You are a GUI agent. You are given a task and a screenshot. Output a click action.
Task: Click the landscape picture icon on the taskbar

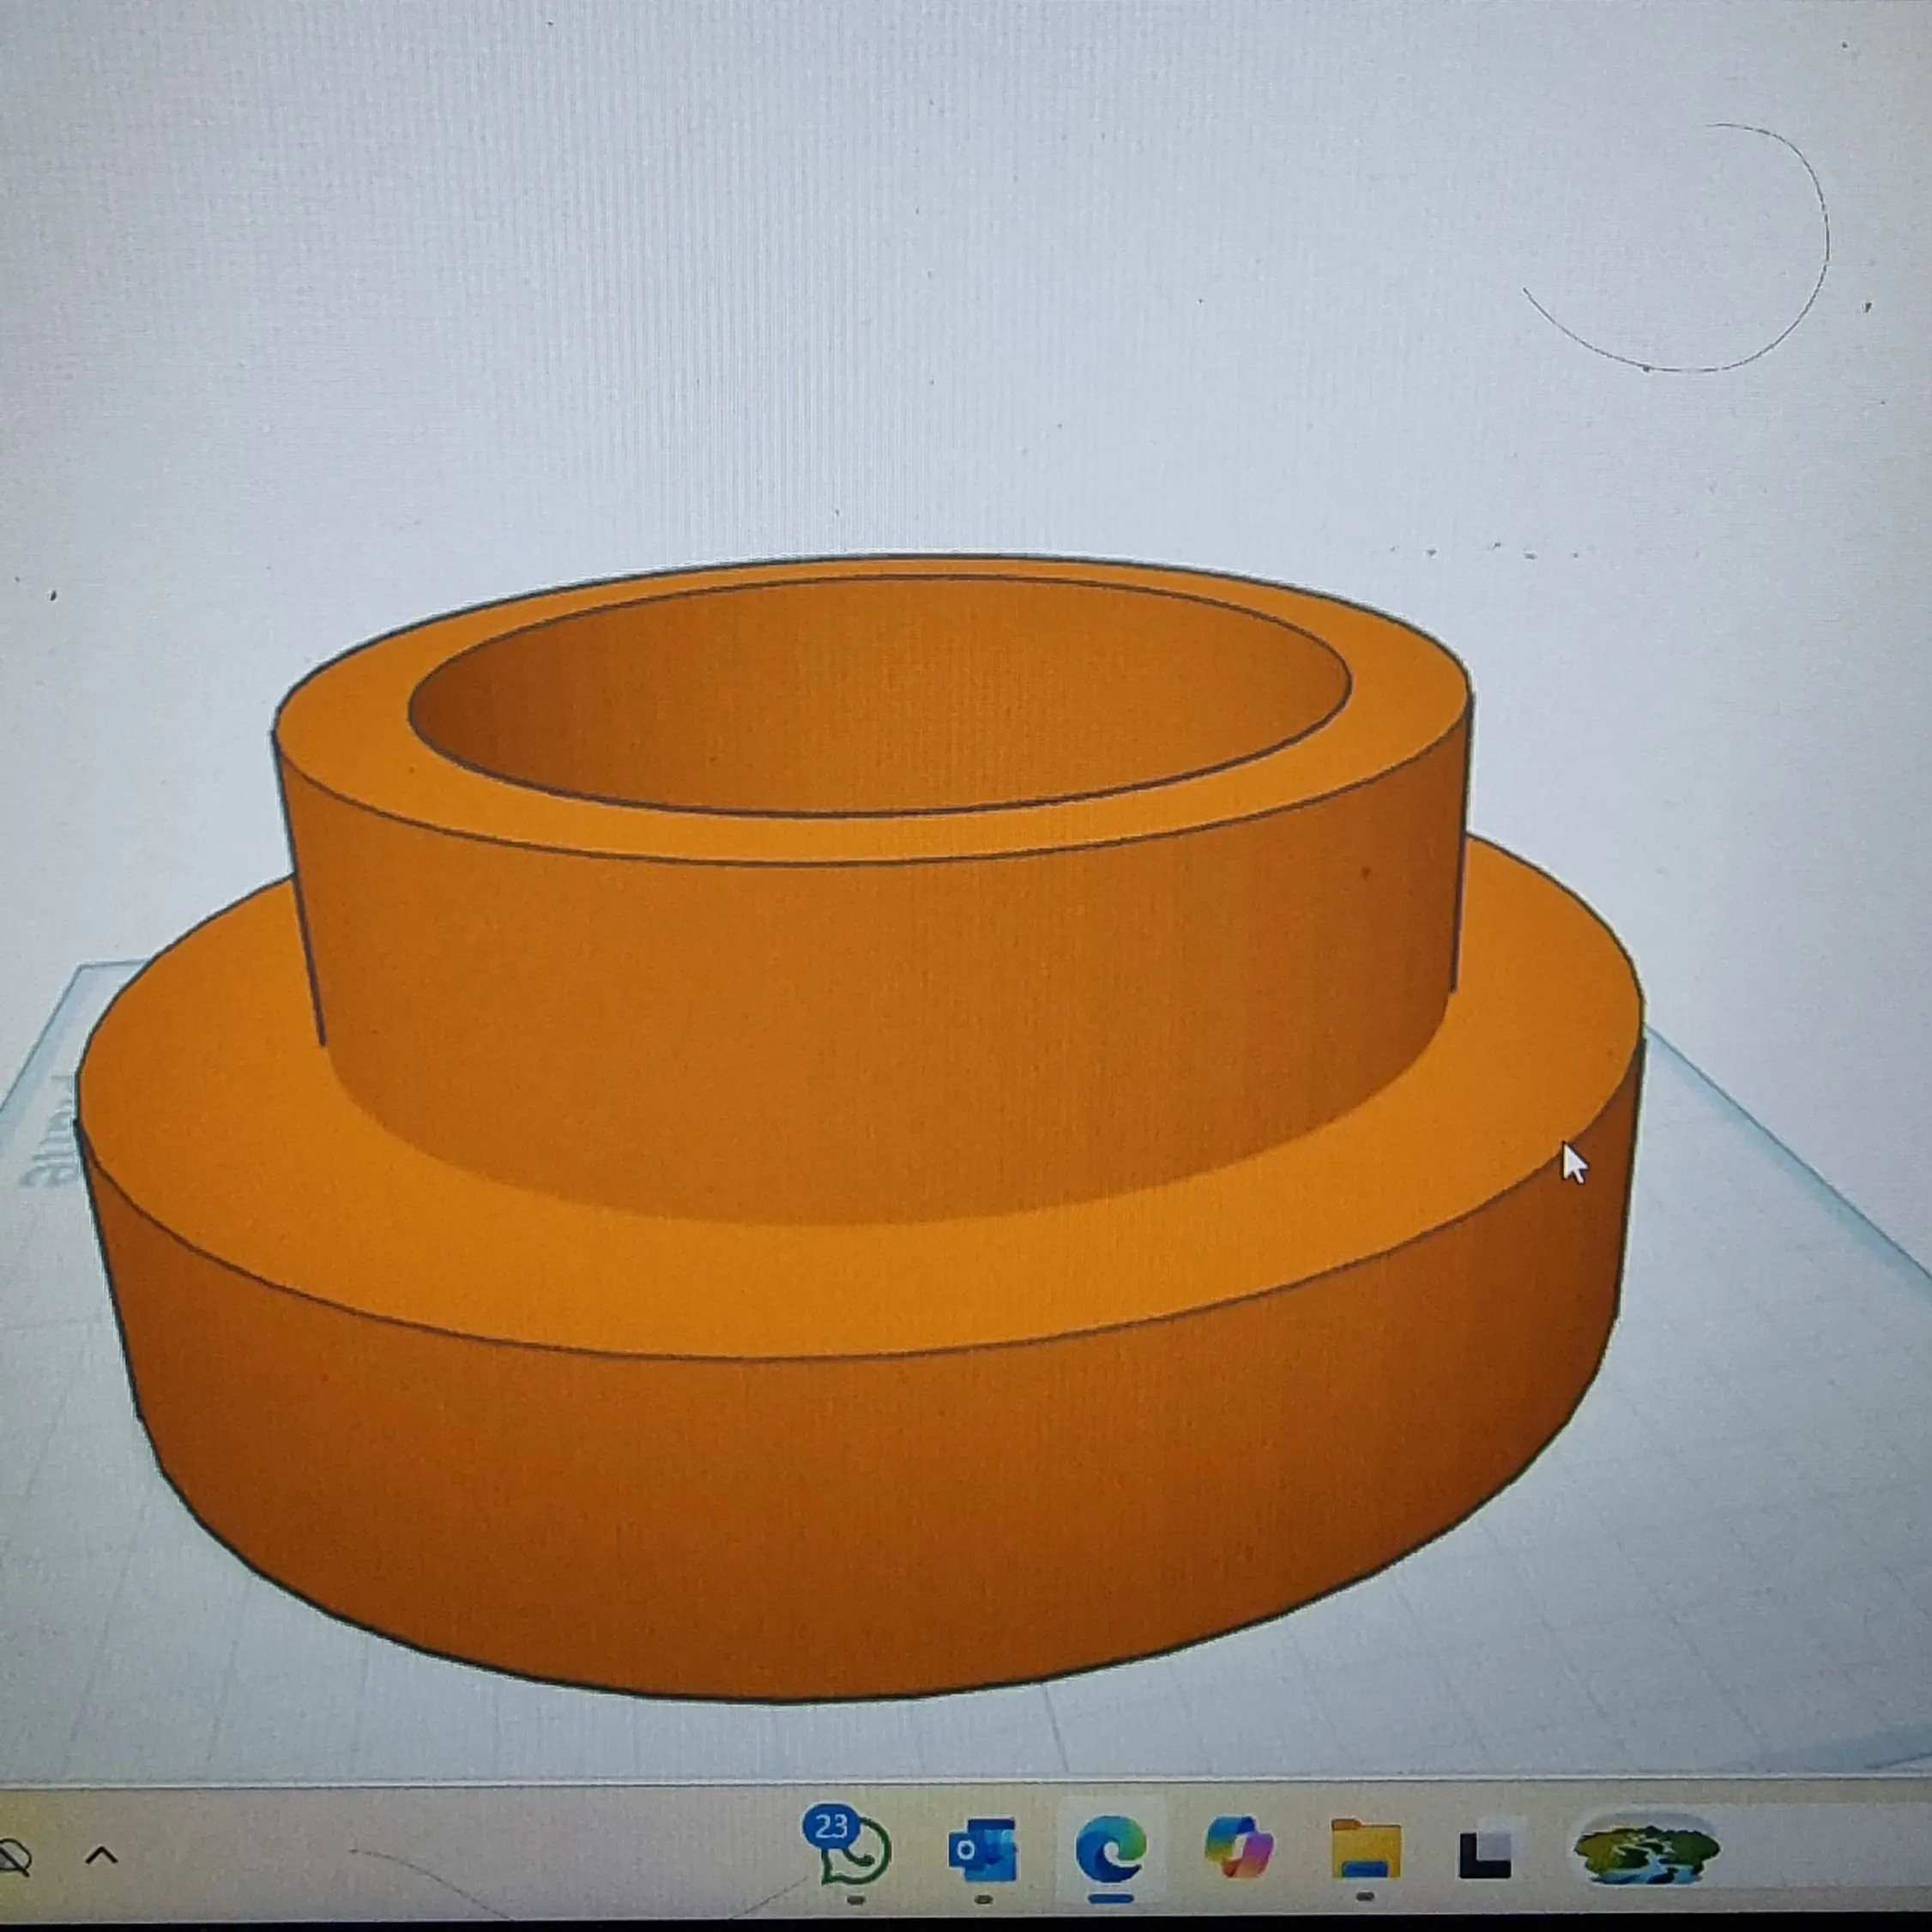coord(1646,1848)
